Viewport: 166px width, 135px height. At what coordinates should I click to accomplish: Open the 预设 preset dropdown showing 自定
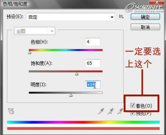tap(71, 17)
